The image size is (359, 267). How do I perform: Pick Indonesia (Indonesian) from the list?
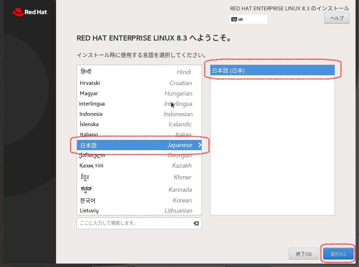click(139, 114)
